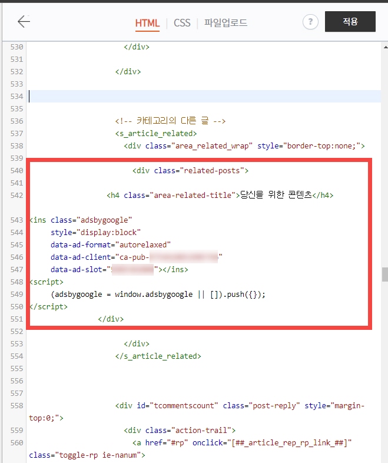This screenshot has width=388, height=463.
Task: Click the data-ad-client attribute name
Action: pyautogui.click(x=81, y=257)
